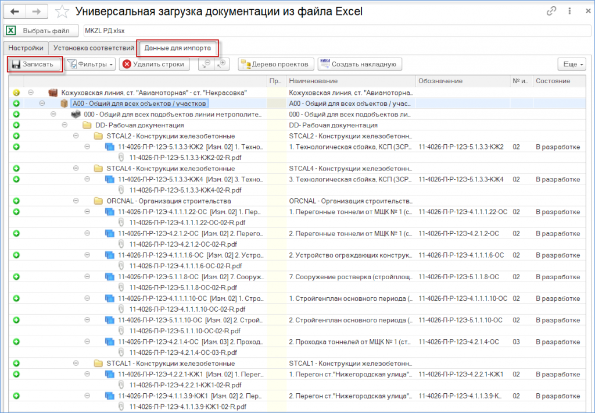The image size is (595, 413).
Task: Open the Фильтры dropdown
Action: tap(91, 64)
